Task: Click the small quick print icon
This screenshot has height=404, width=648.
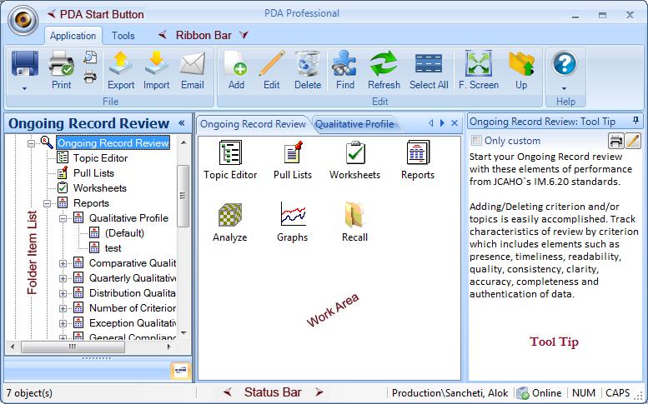Action: point(90,77)
